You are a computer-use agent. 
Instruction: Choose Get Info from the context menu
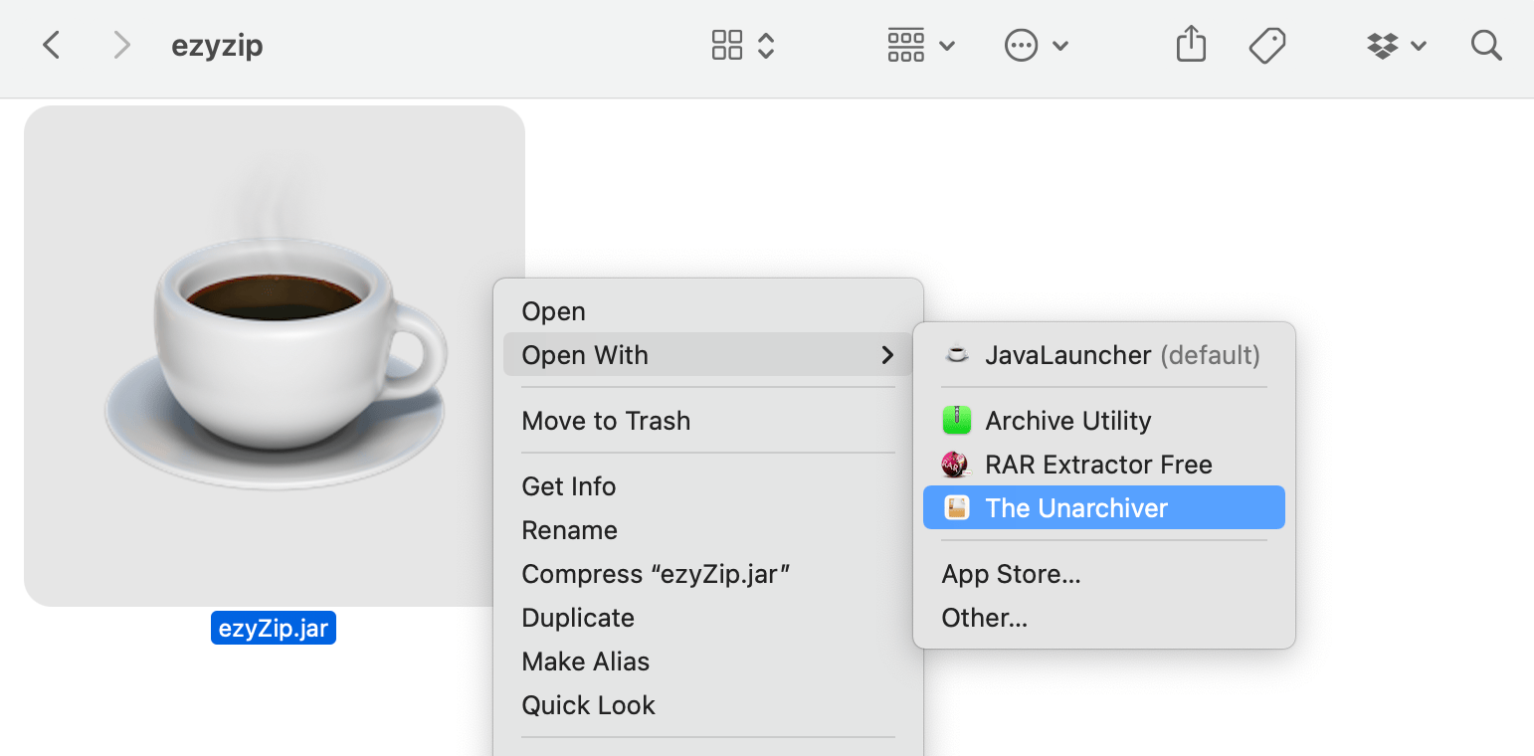tap(569, 485)
